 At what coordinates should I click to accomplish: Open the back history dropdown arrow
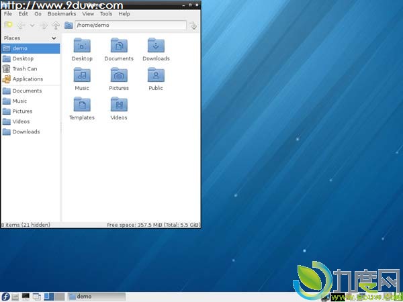pyautogui.click(x=32, y=26)
